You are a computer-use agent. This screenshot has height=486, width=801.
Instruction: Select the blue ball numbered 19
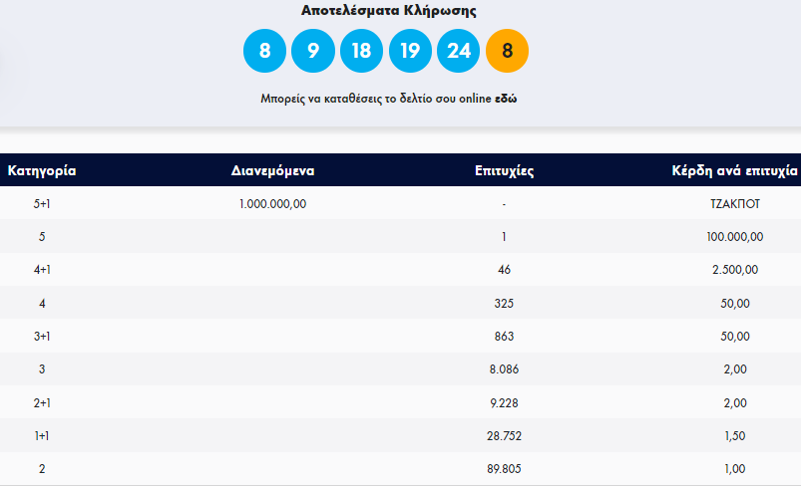(x=410, y=51)
